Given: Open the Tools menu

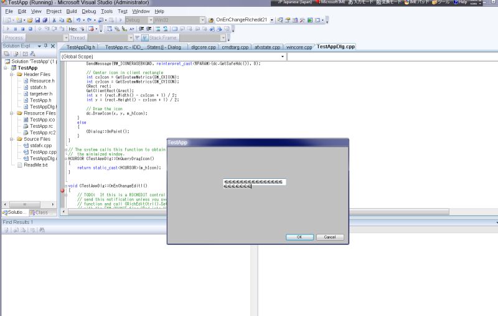Looking at the screenshot, I should point(106,11).
